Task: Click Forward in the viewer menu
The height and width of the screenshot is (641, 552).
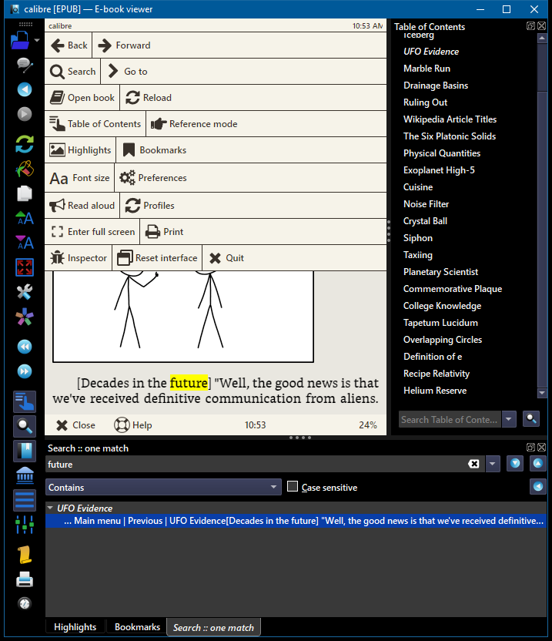Action: click(x=124, y=45)
